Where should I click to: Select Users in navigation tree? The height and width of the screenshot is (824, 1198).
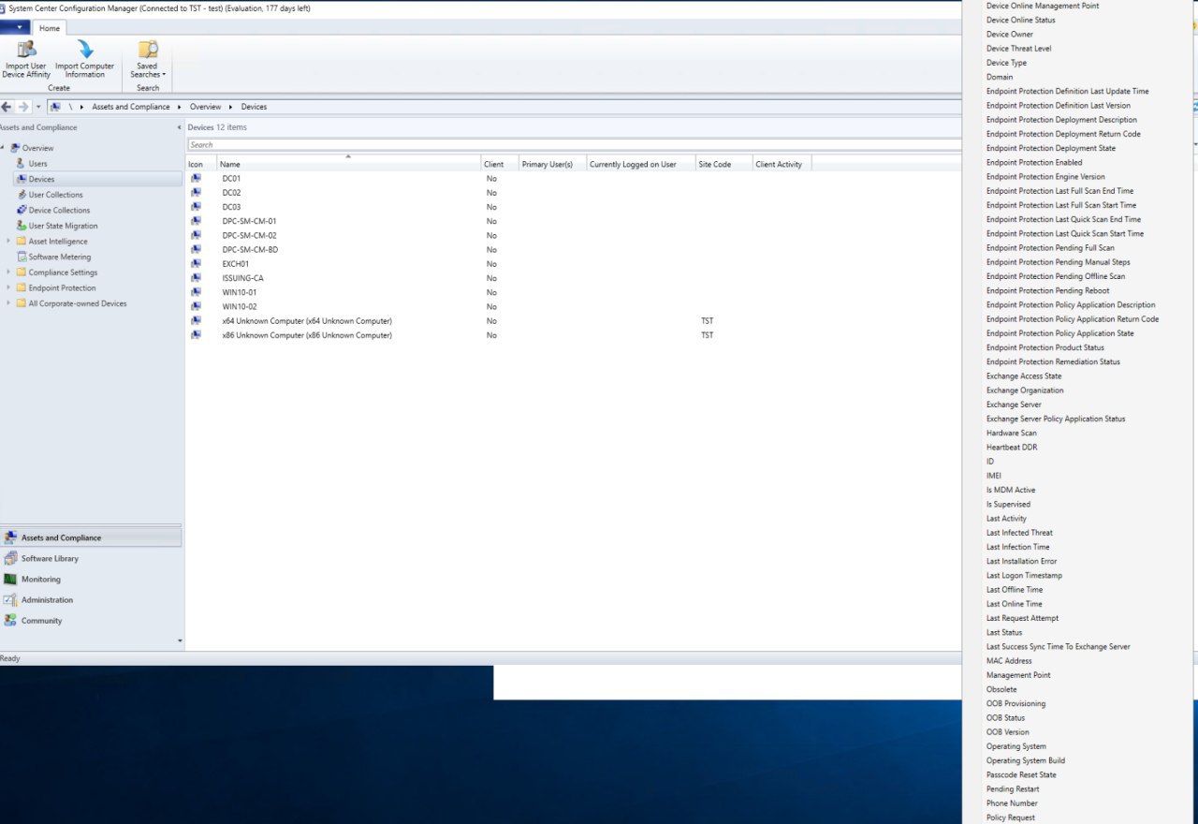click(x=37, y=164)
